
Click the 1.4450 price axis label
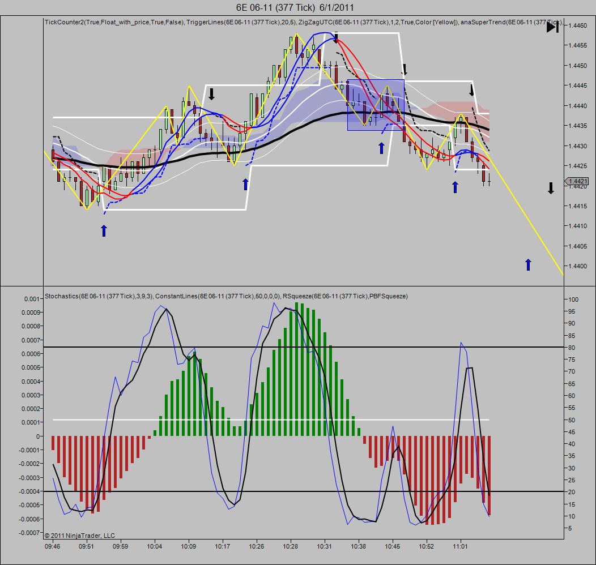pyautogui.click(x=577, y=66)
